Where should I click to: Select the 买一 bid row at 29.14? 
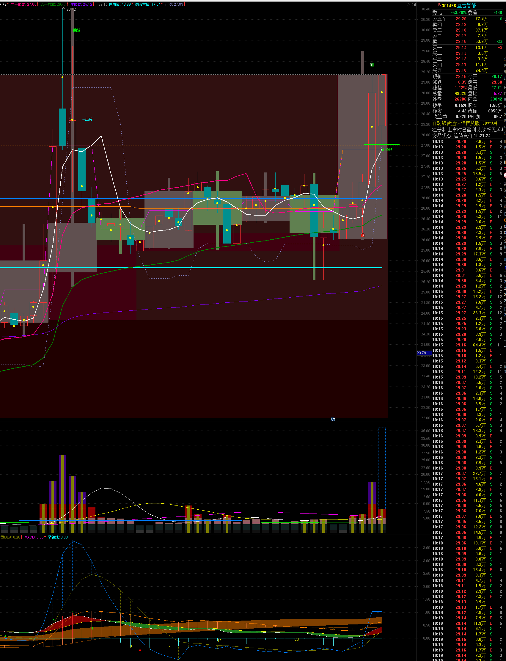(x=467, y=48)
